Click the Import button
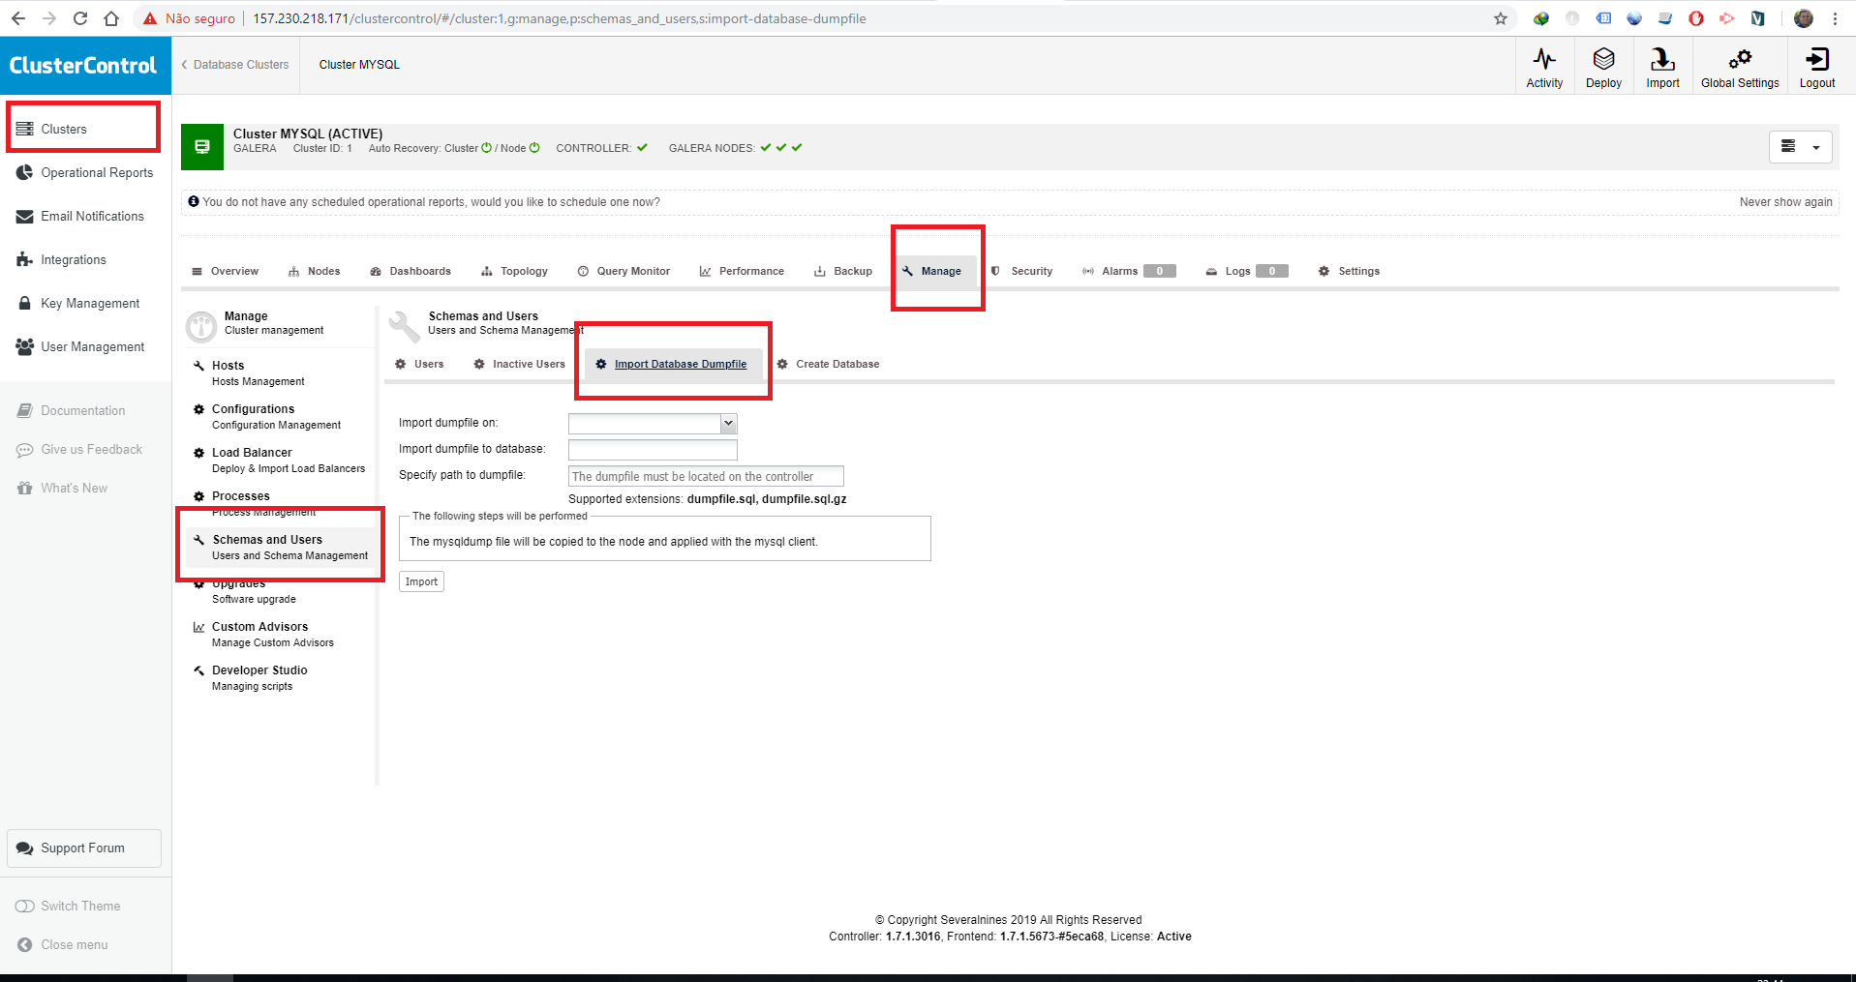The image size is (1856, 982). [421, 580]
